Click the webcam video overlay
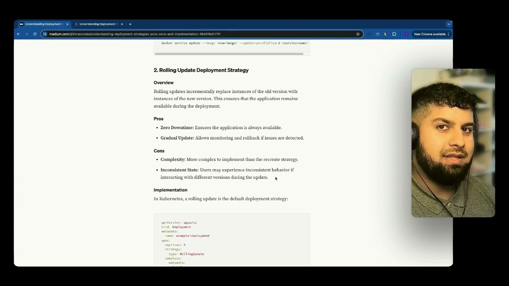 pos(453,143)
